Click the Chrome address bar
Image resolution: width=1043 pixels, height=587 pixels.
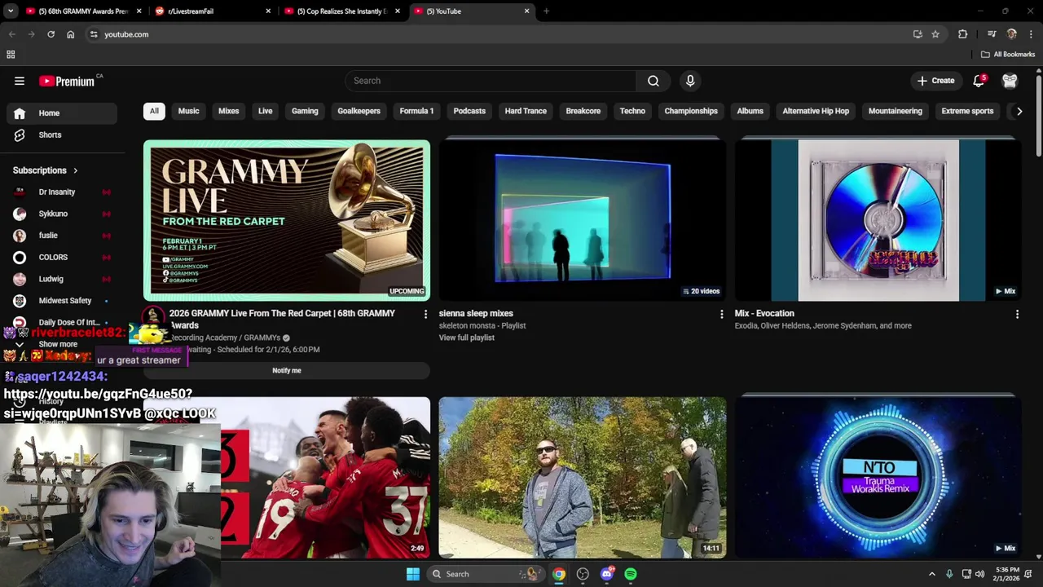coord(497,34)
